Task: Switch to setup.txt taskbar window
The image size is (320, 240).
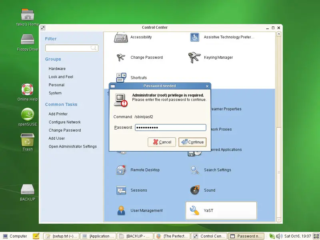Action: click(x=62, y=236)
